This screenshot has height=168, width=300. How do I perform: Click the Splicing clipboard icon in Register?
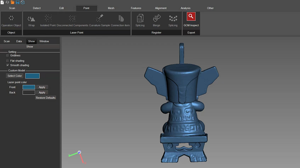click(x=140, y=20)
